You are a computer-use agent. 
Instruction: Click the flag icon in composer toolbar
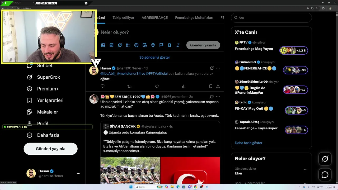click(161, 45)
